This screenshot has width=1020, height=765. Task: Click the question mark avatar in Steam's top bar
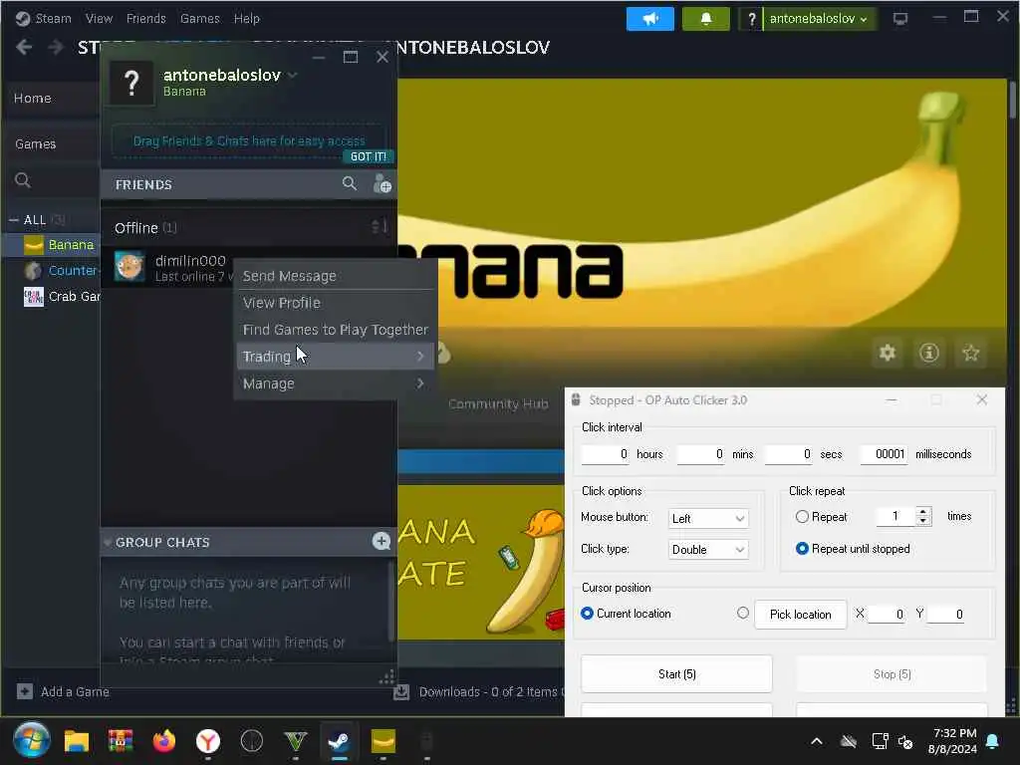point(751,18)
